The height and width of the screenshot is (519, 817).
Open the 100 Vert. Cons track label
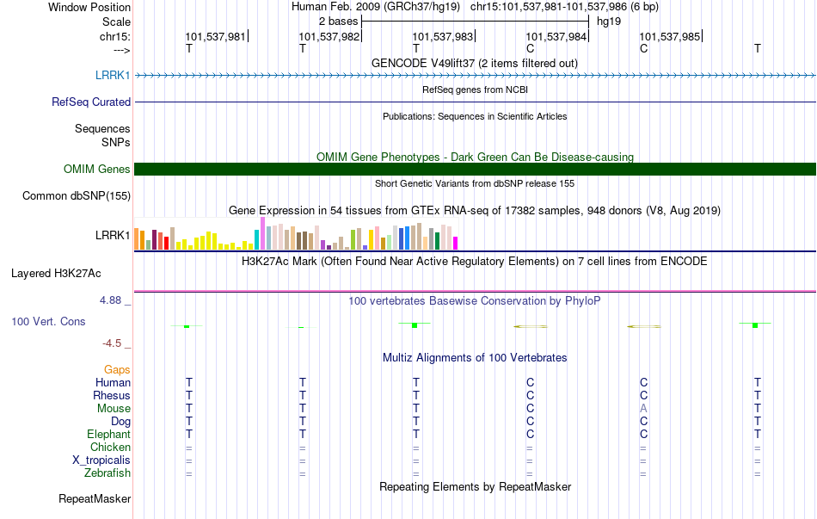(x=48, y=321)
